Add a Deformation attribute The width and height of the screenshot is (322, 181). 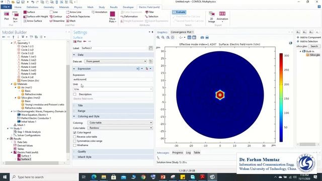tap(129, 17)
